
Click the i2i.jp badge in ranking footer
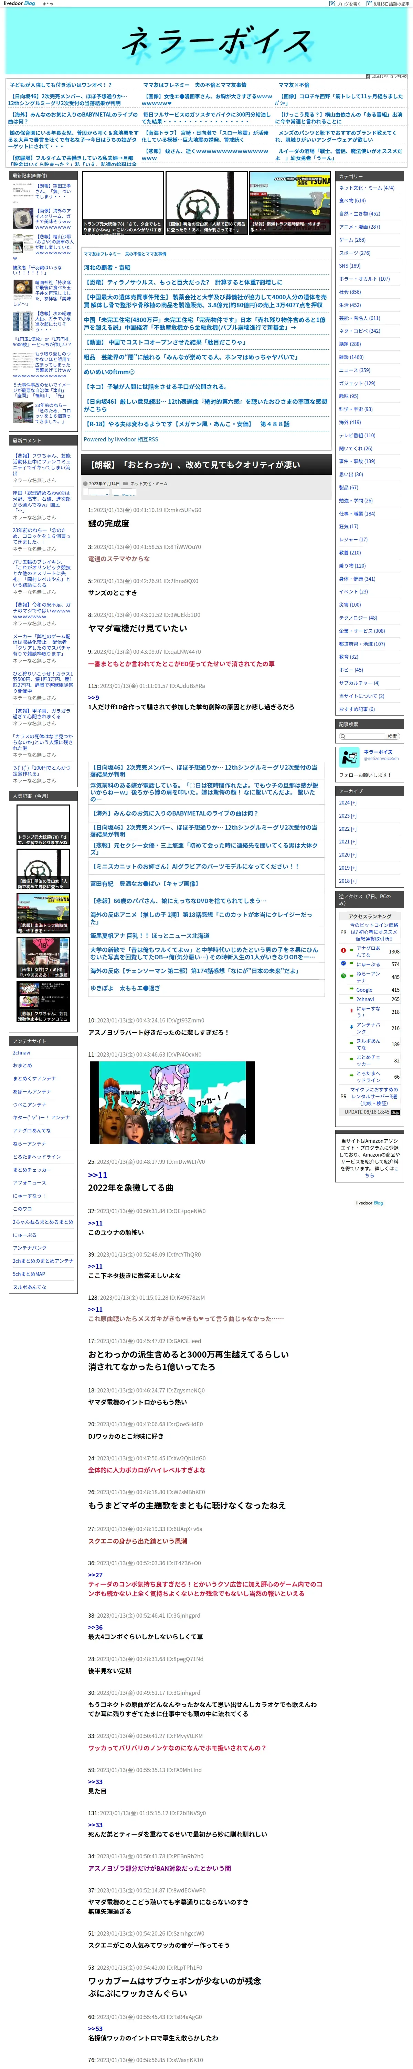tap(395, 1112)
